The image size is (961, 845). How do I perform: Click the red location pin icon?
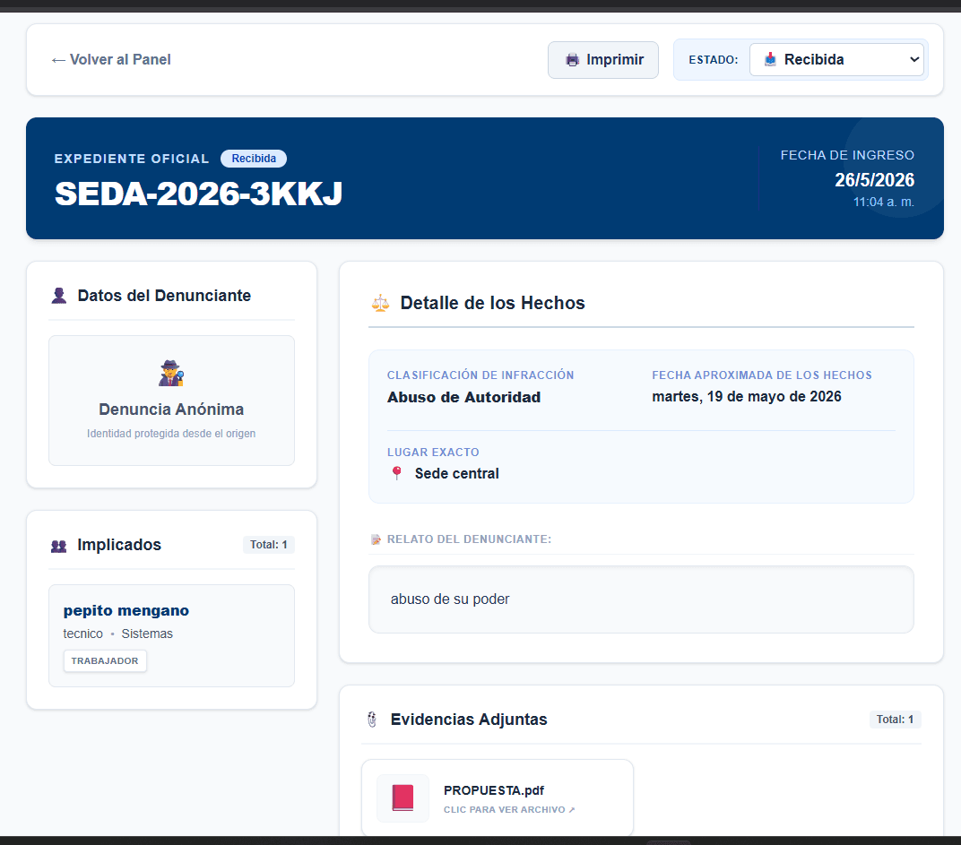(x=396, y=472)
